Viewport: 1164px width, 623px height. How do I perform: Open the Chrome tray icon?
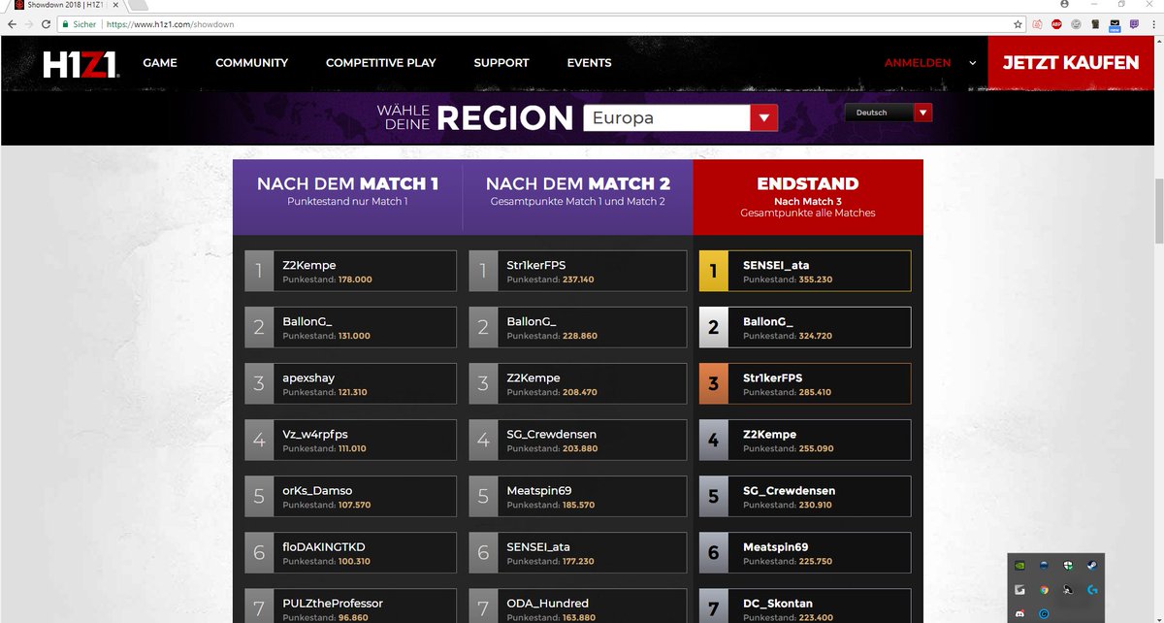(x=1043, y=589)
